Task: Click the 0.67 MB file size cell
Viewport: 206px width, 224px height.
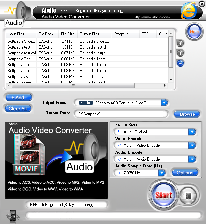Action: click(x=68, y=53)
